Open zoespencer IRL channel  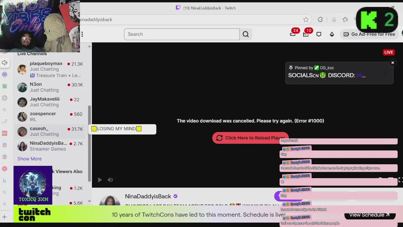(x=50, y=117)
